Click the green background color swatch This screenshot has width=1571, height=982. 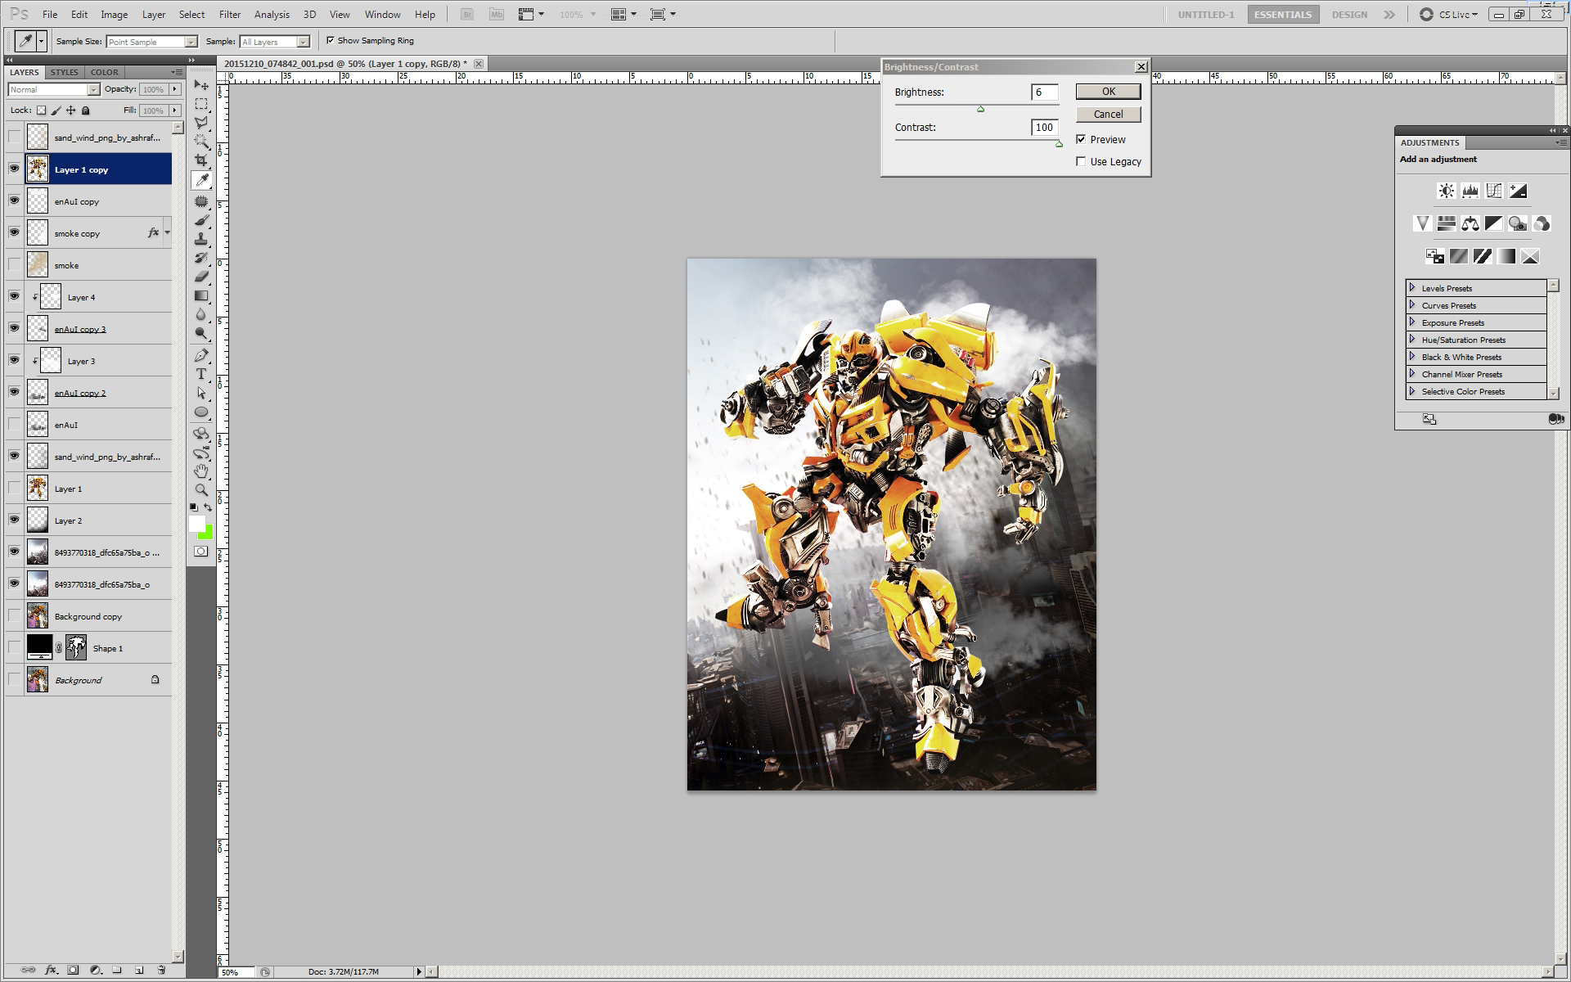pos(206,534)
